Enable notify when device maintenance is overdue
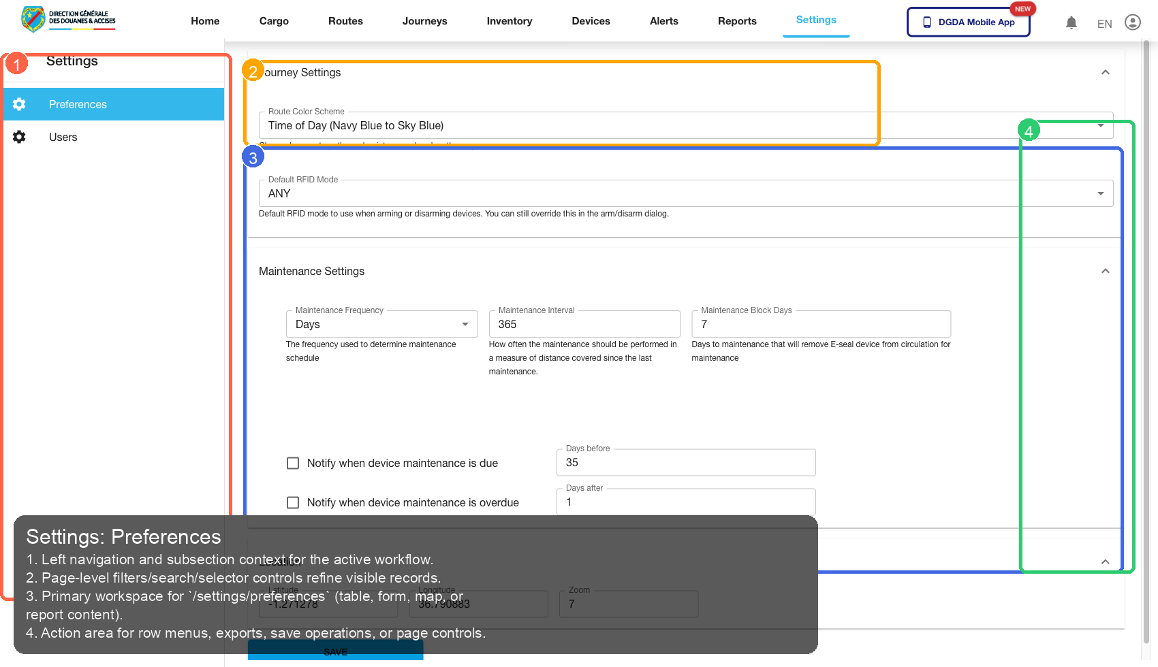Viewport: 1158px width, 667px height. (293, 502)
